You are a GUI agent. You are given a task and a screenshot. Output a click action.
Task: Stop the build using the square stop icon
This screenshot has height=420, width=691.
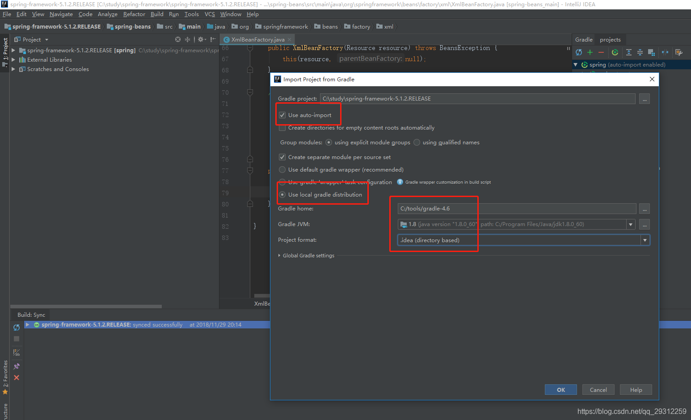[x=17, y=339]
